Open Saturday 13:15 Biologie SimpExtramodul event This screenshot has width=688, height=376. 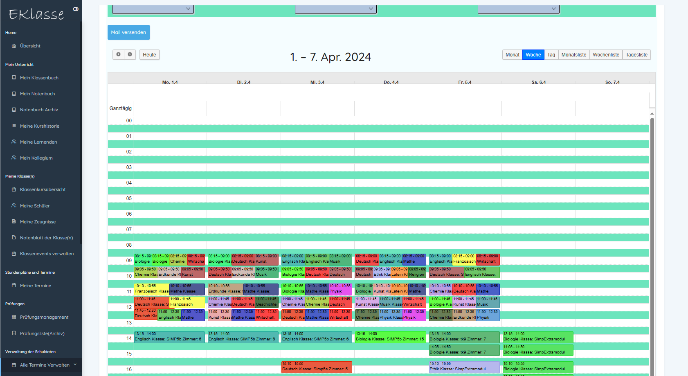[x=538, y=337]
